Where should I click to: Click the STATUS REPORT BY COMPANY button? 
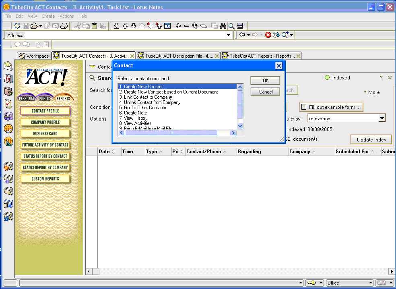[x=45, y=167]
